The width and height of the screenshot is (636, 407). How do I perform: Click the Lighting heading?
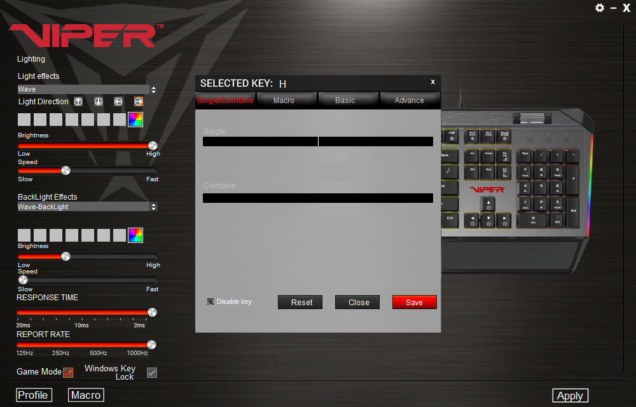coord(31,59)
